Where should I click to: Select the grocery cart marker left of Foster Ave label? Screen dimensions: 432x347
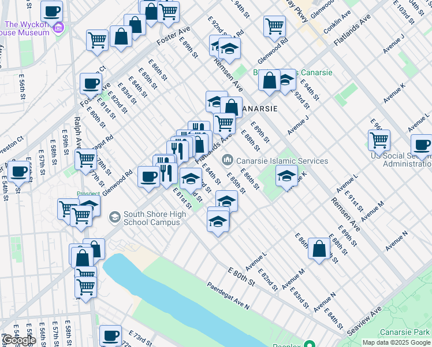[x=97, y=42]
